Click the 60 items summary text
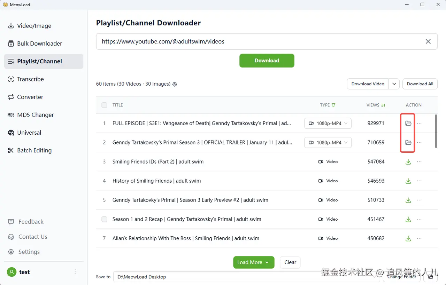Screen dimensions: 446x285 click(x=133, y=84)
